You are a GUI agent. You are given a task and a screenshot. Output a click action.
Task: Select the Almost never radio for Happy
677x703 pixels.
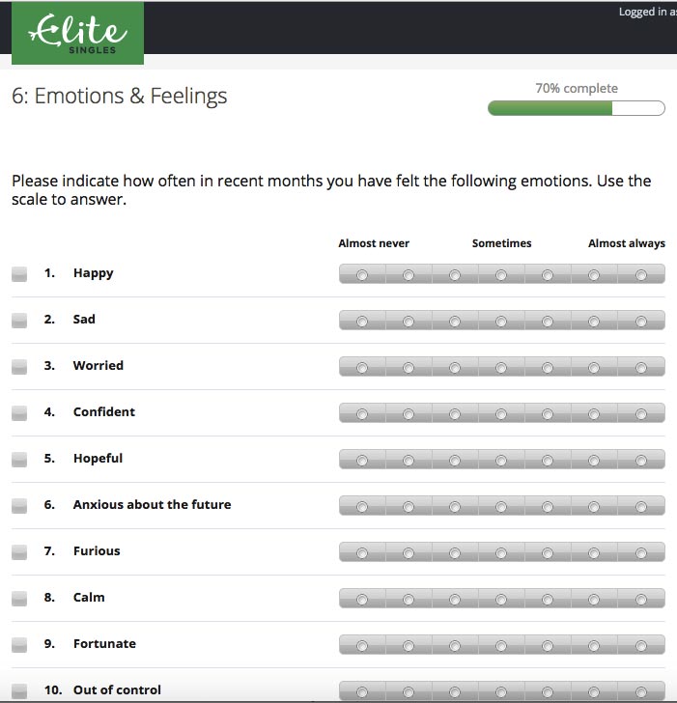(x=362, y=275)
